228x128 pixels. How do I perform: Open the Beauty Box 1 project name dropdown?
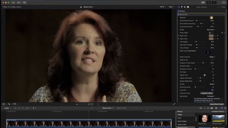click(x=108, y=108)
